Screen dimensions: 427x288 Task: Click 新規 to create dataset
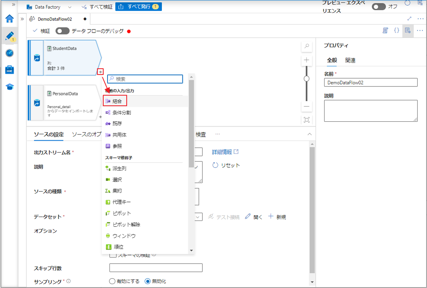(277, 217)
